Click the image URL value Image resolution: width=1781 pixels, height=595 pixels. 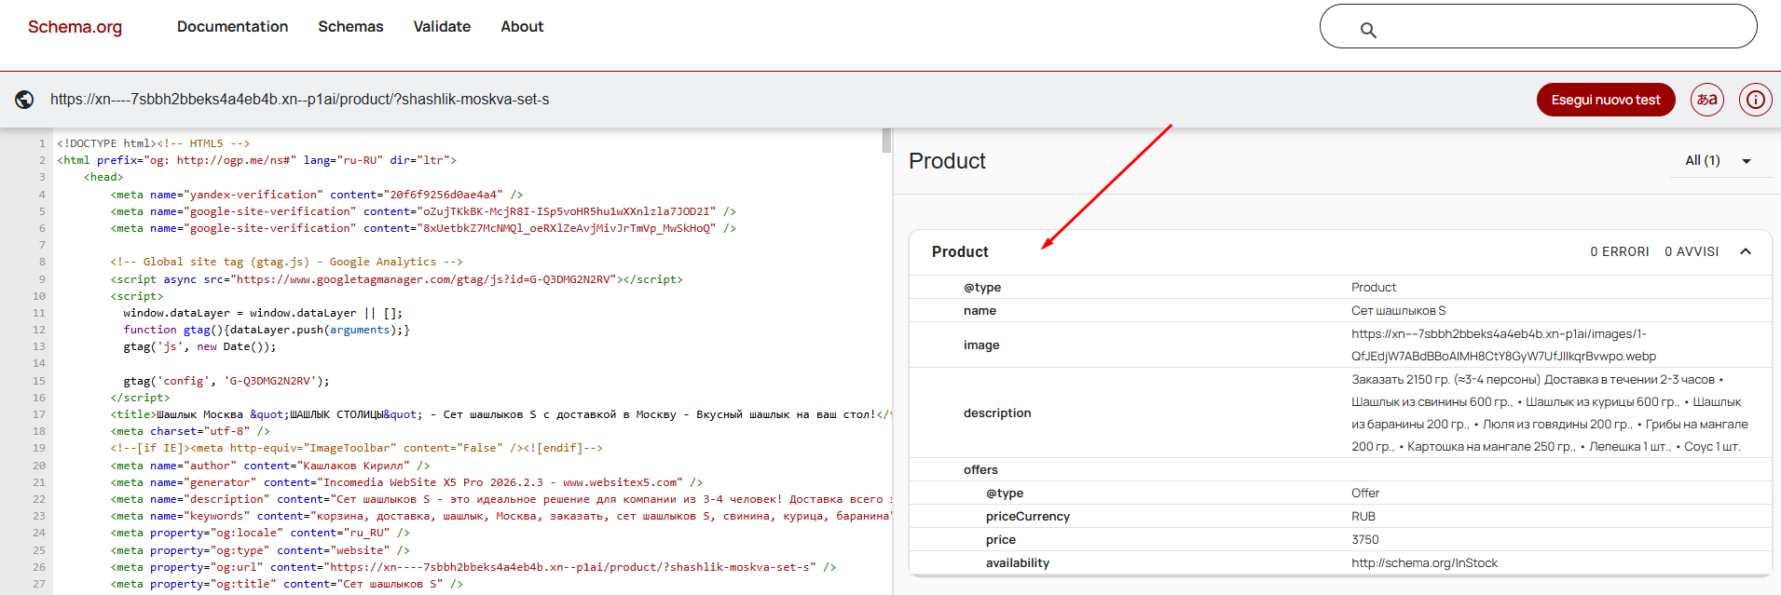[x=1503, y=345]
